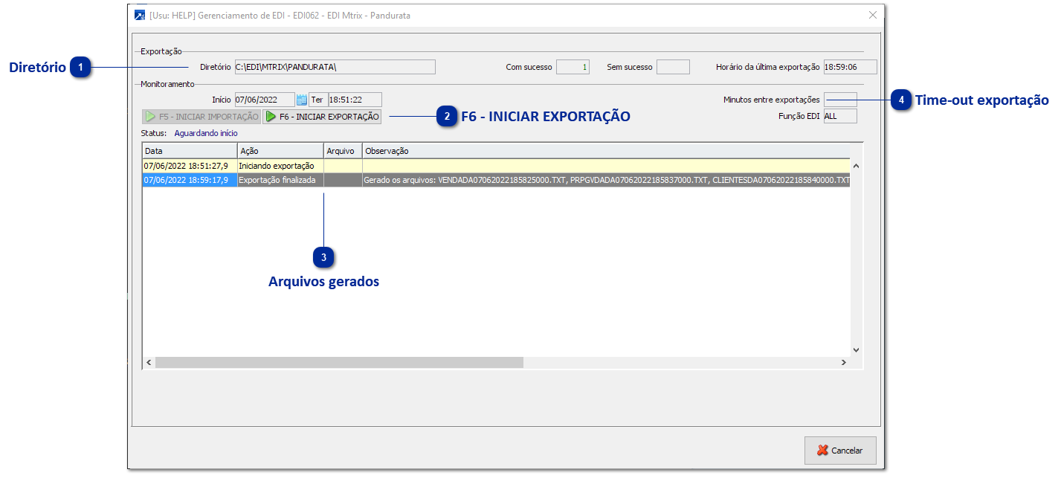Click the Minutos entre exportações field
This screenshot has height=481, width=1061.
[x=840, y=100]
